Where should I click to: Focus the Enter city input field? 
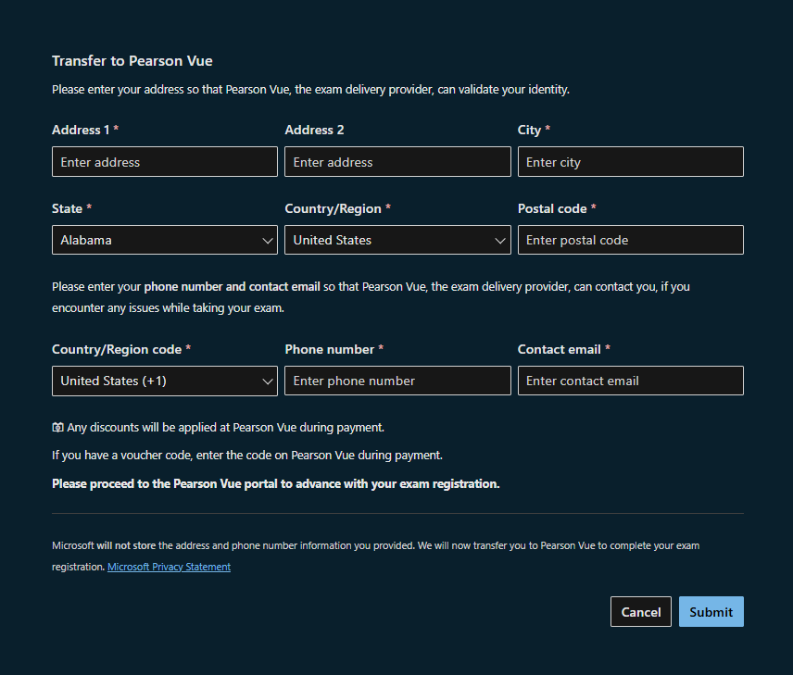coord(630,161)
